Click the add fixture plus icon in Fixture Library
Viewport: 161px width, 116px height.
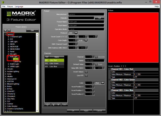coord(5,30)
